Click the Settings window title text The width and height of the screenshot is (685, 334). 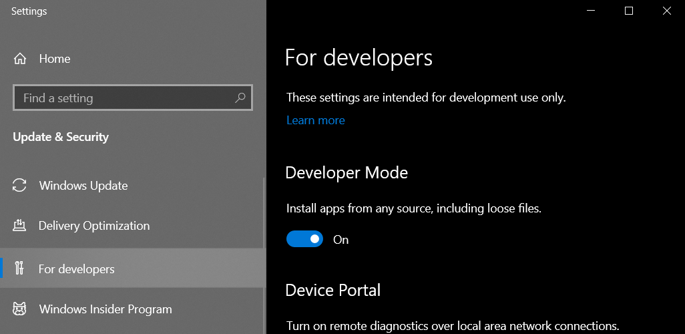pyautogui.click(x=29, y=11)
